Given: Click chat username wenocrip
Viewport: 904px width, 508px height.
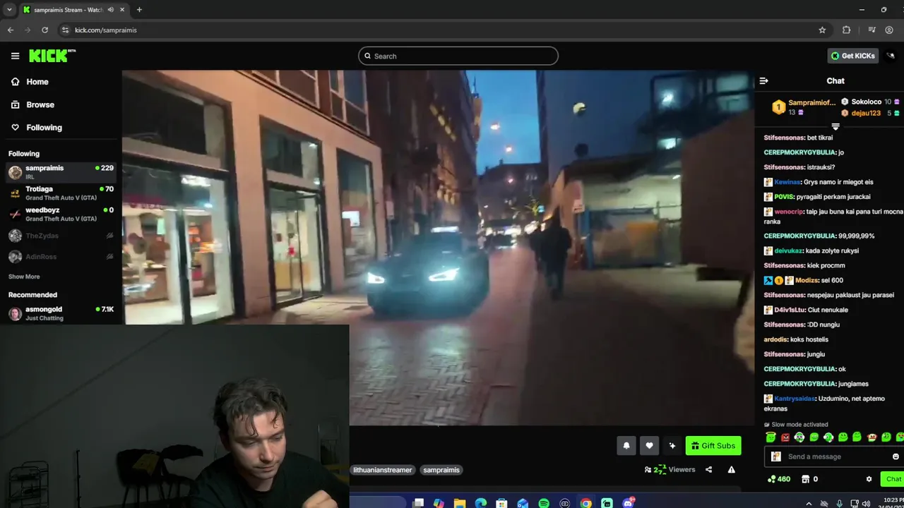Looking at the screenshot, I should click(x=788, y=212).
